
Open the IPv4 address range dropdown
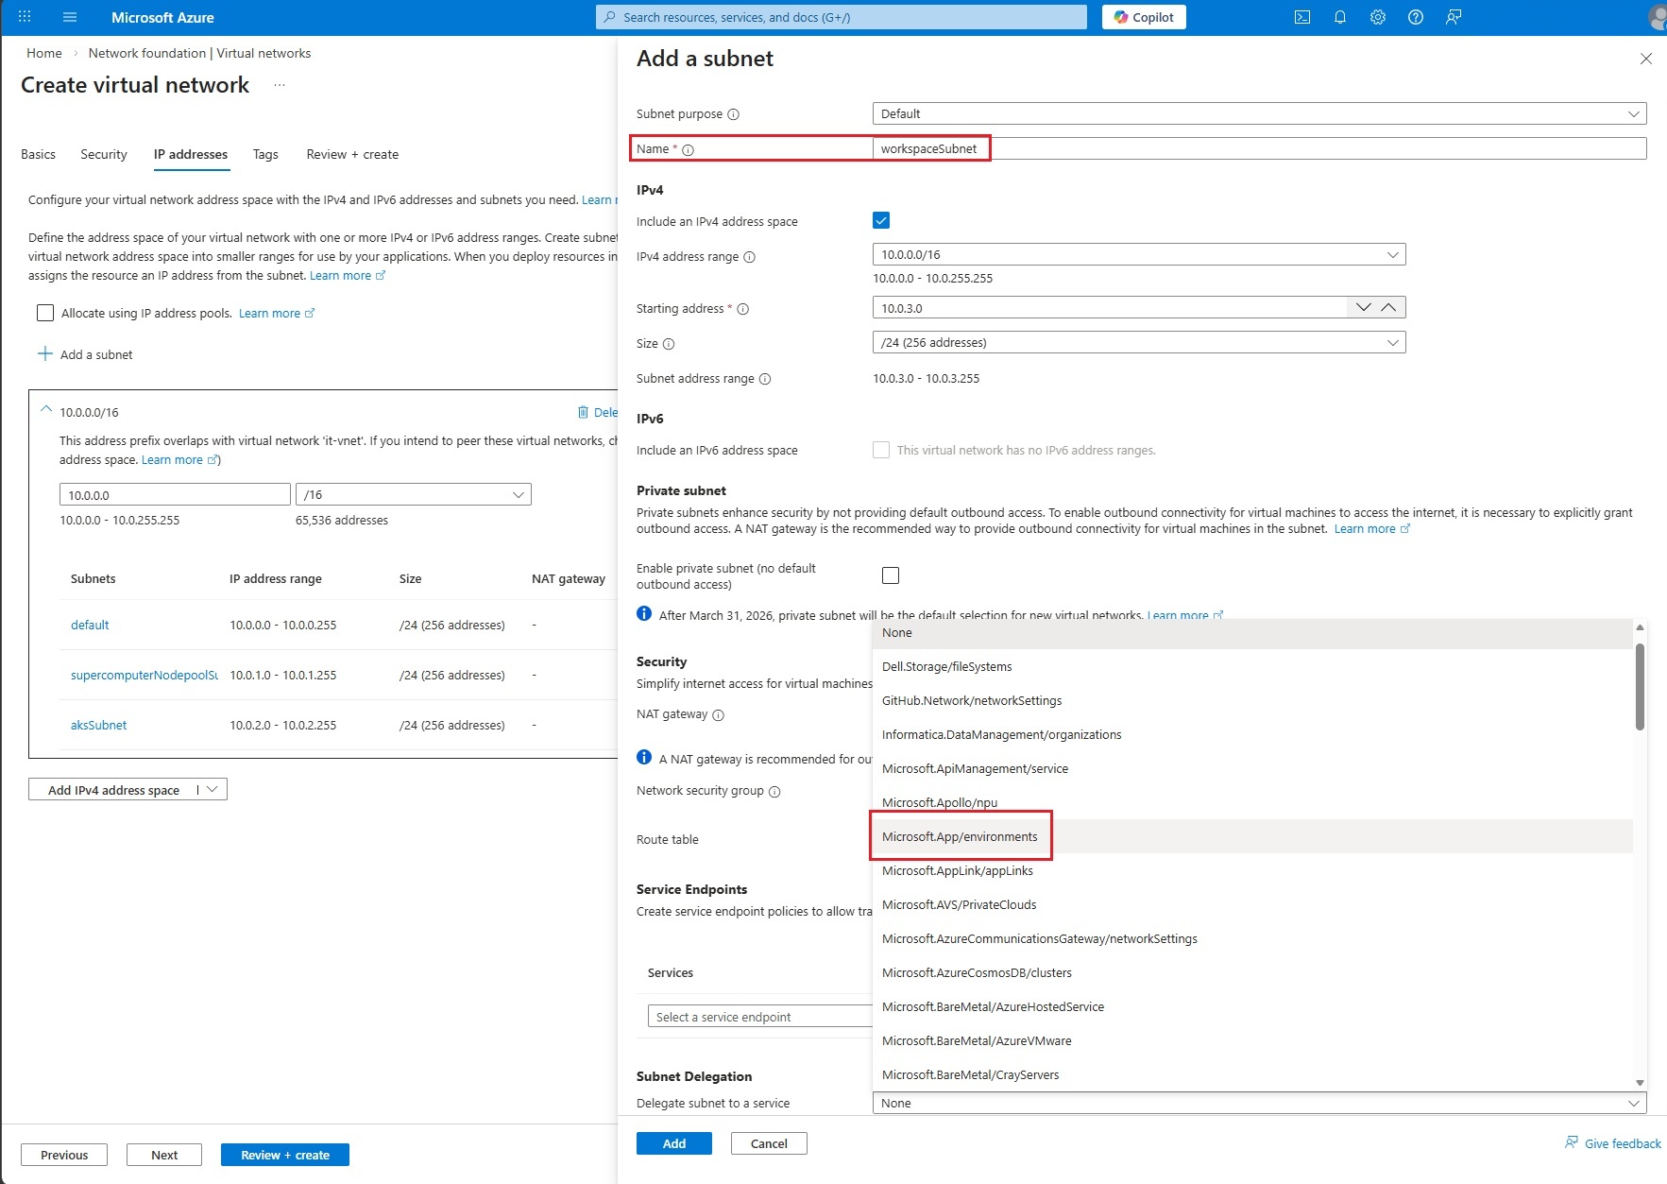click(x=1139, y=254)
